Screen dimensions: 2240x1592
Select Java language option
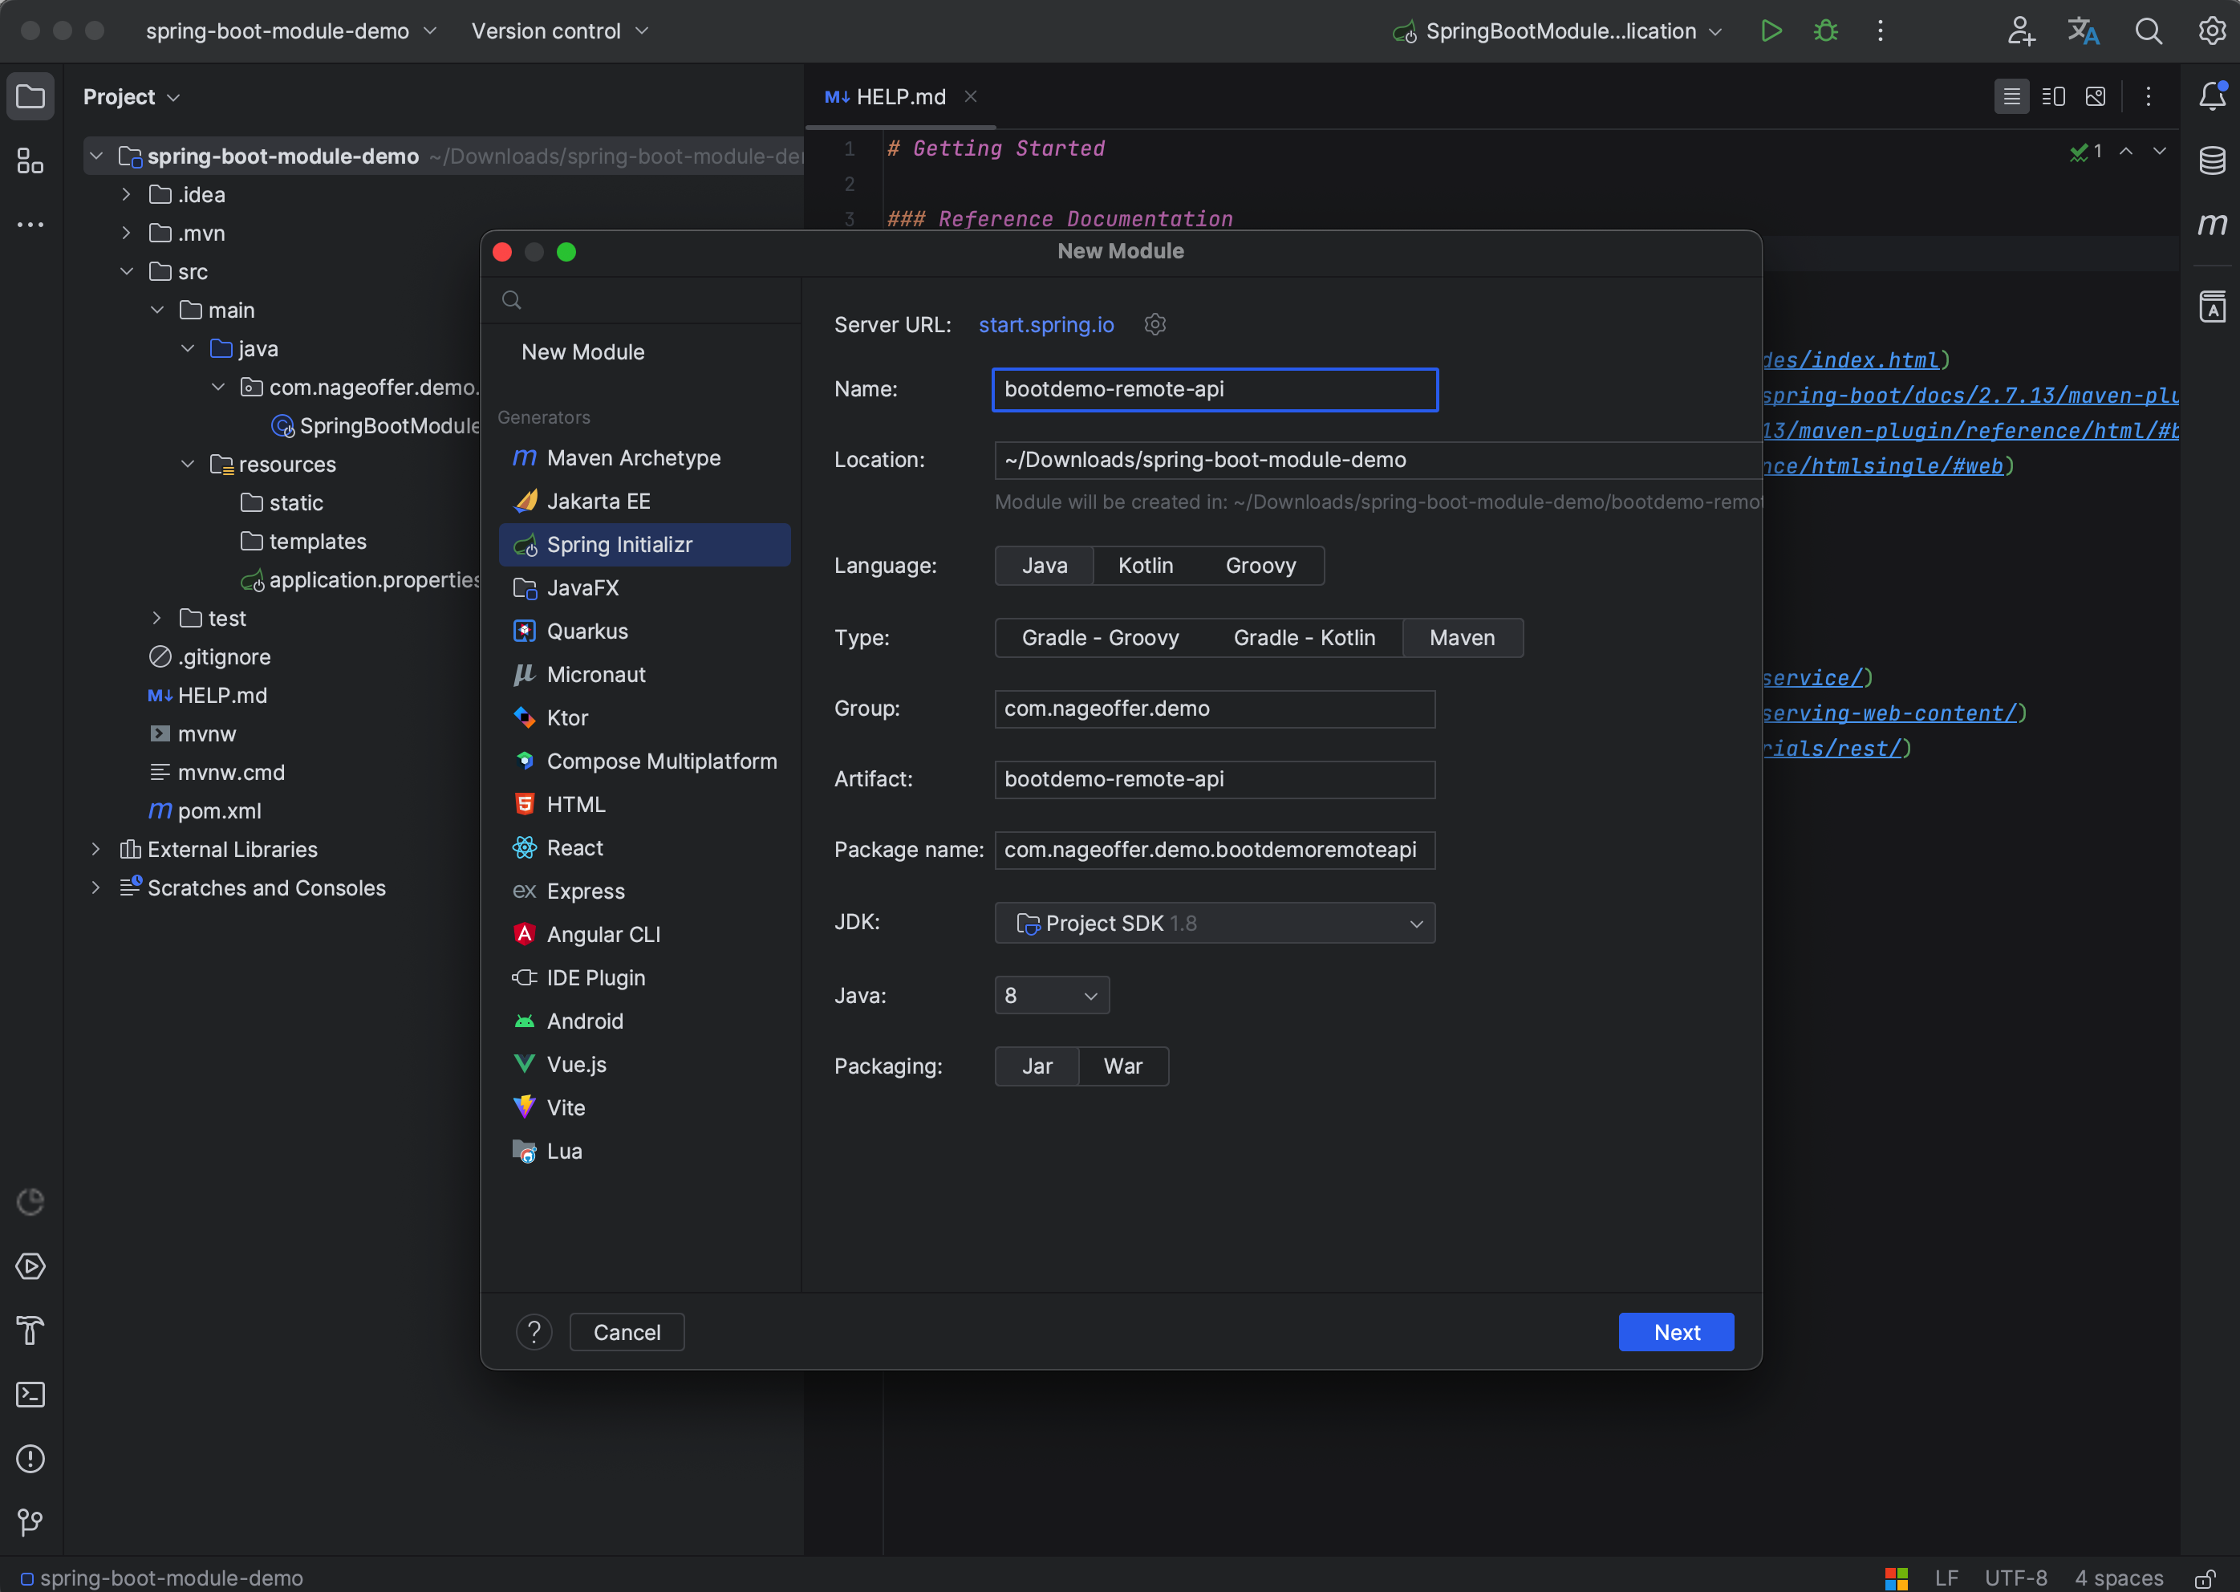1044,566
